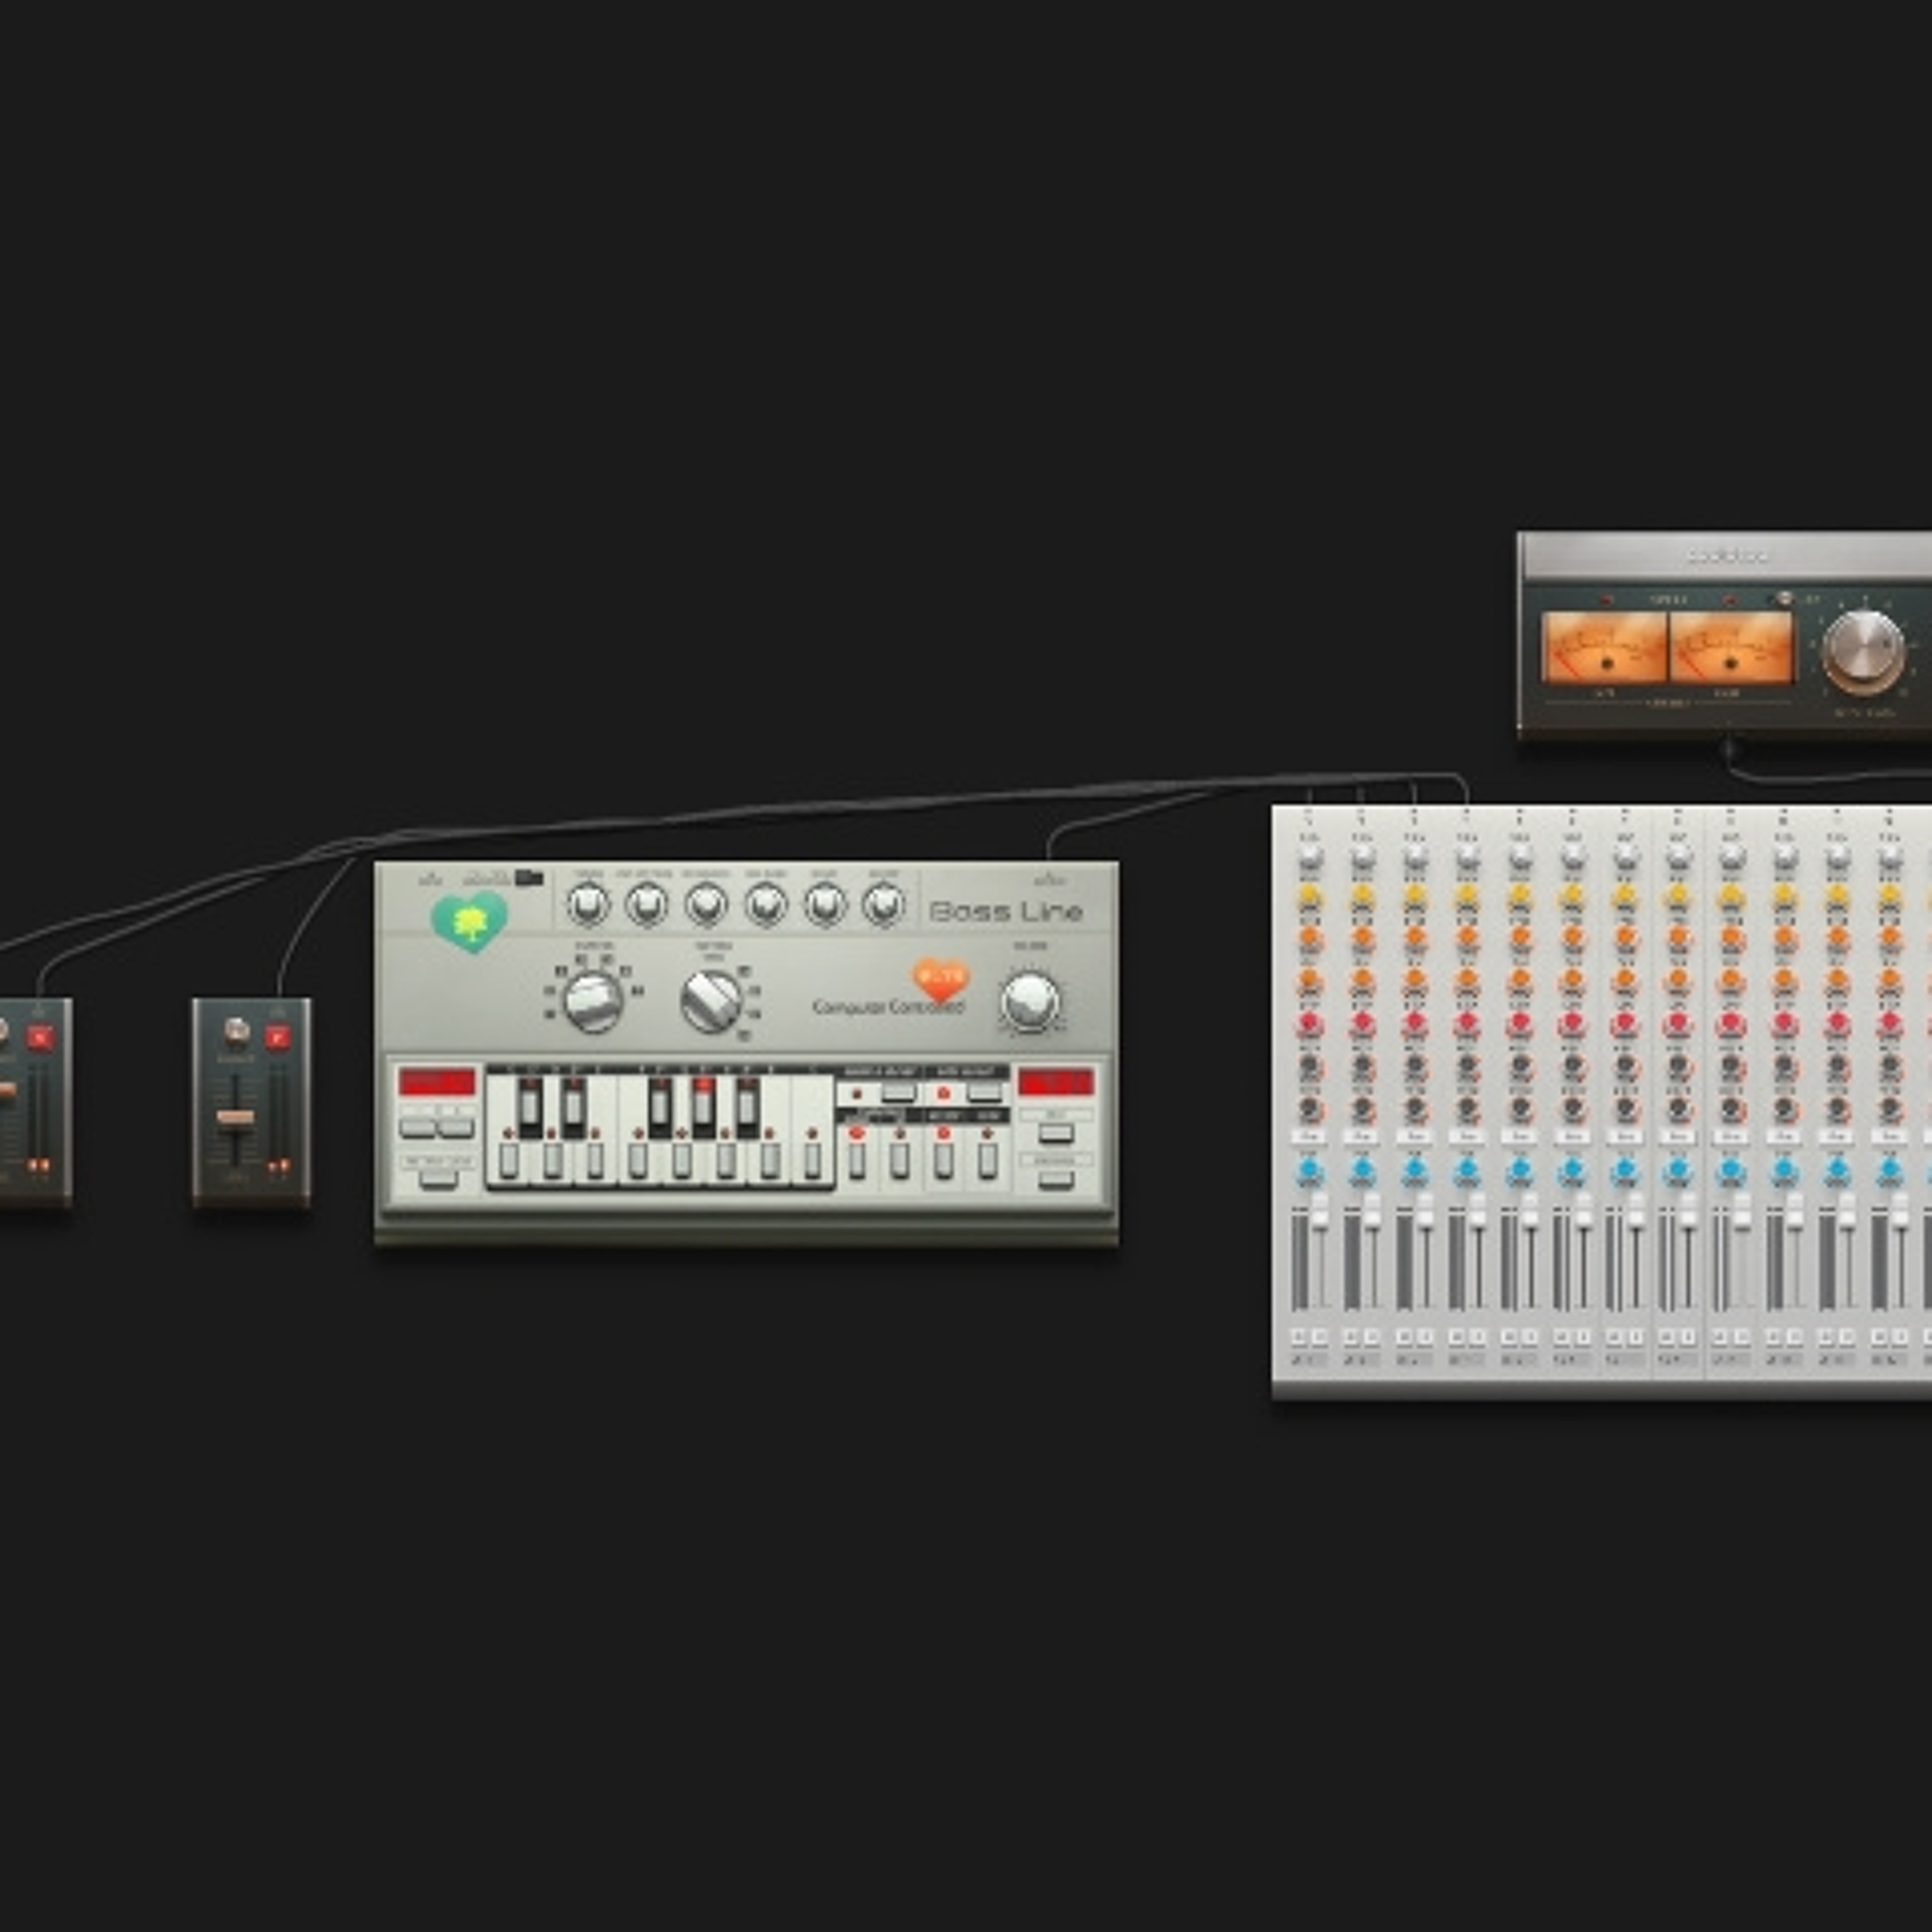Click the "Computer Controlled" label on Bassline
Screen dimensions: 1932x1932
click(x=889, y=1006)
